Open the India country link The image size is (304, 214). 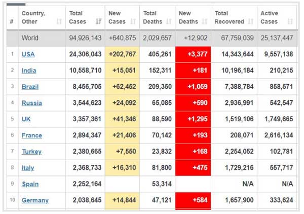29,70
